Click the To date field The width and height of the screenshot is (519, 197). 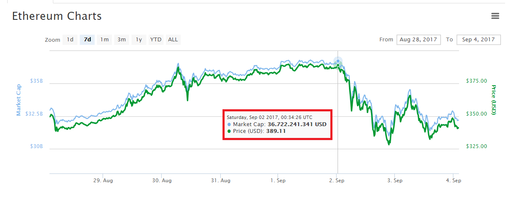478,40
